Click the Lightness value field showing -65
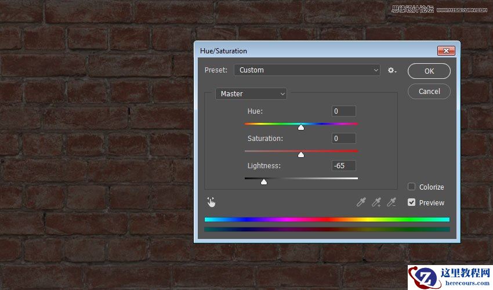Image resolution: width=493 pixels, height=290 pixels. tap(344, 165)
